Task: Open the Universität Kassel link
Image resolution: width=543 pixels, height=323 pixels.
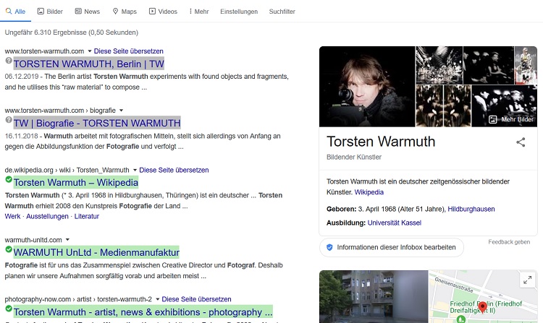Action: tap(394, 223)
